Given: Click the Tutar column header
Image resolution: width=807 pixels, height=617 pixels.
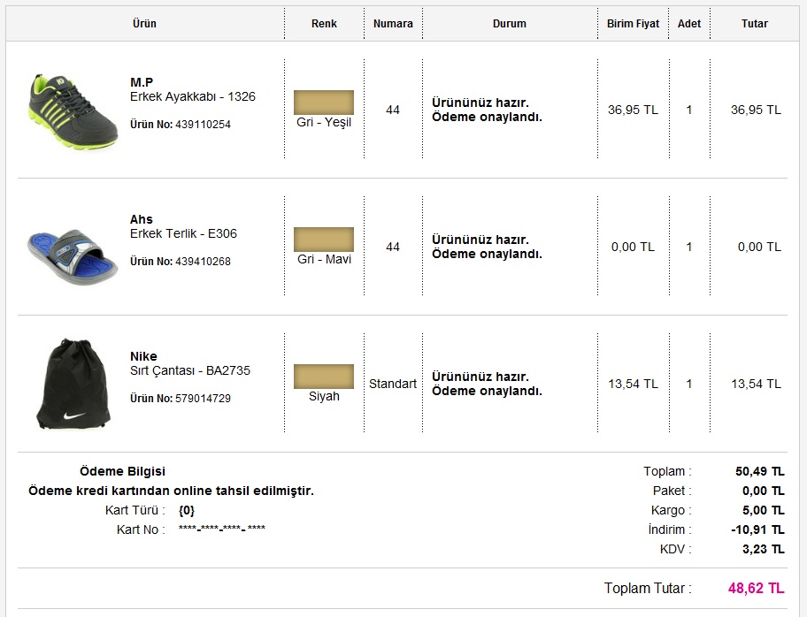Looking at the screenshot, I should coord(755,24).
